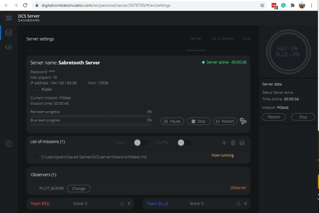Click the IP address 194.193.189.98 text
Screen dimensions: 319x213
[x=54, y=83]
